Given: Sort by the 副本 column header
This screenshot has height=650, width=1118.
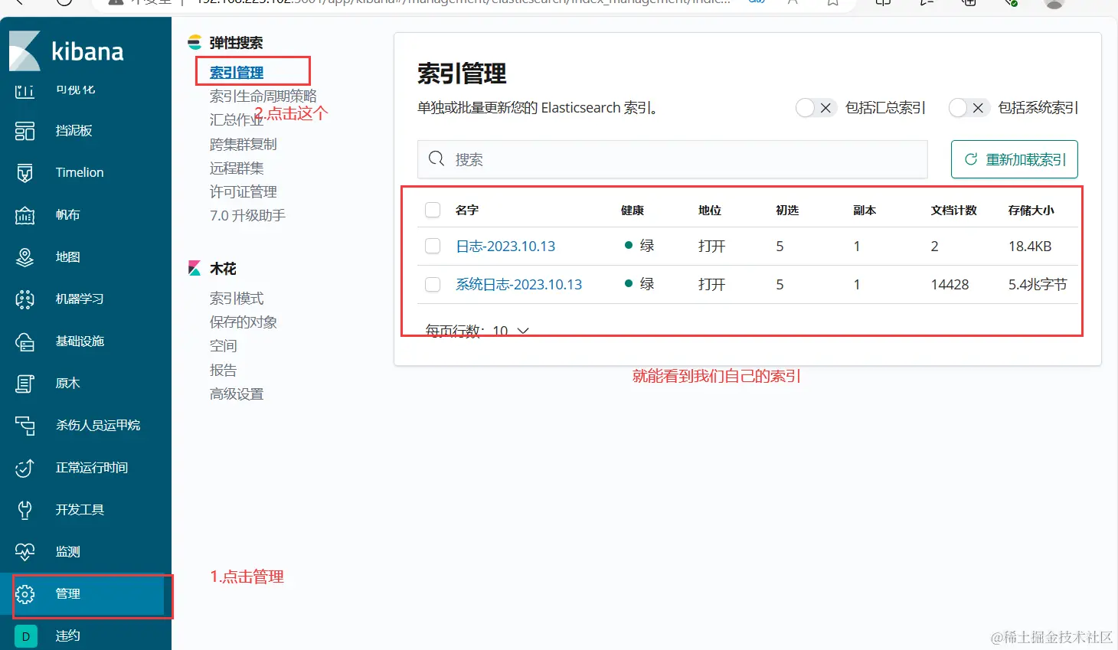Looking at the screenshot, I should pyautogui.click(x=865, y=210).
